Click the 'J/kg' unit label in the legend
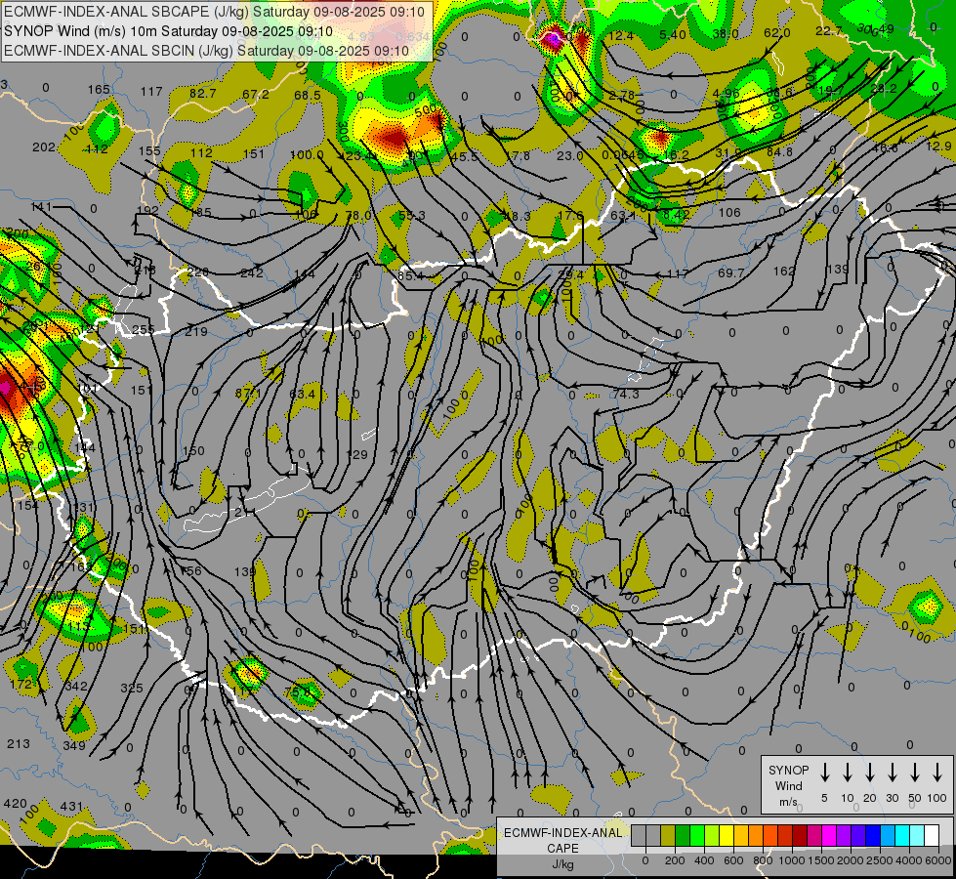Image resolution: width=956 pixels, height=879 pixels. (x=562, y=864)
